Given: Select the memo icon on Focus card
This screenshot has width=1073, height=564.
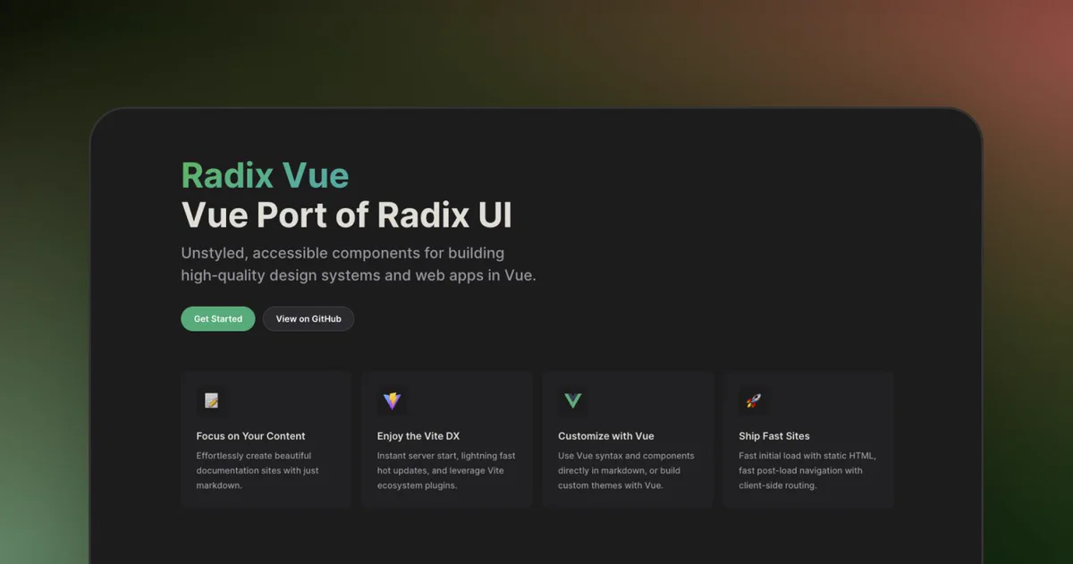Looking at the screenshot, I should (212, 401).
